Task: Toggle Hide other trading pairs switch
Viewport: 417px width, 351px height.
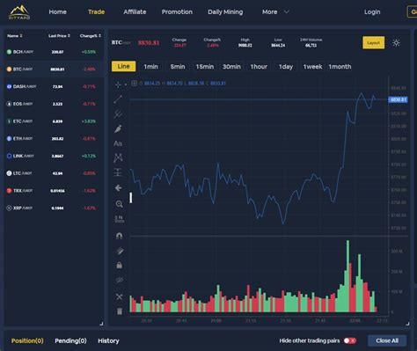Action: 350,340
